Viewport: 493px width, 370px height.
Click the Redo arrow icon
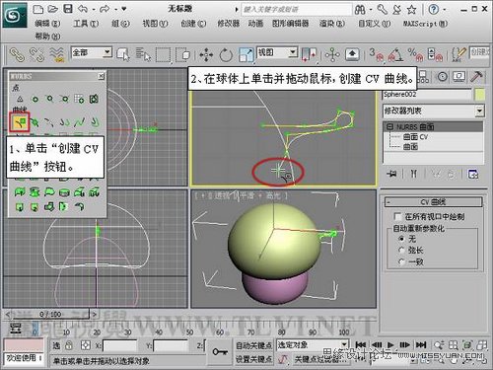105,9
